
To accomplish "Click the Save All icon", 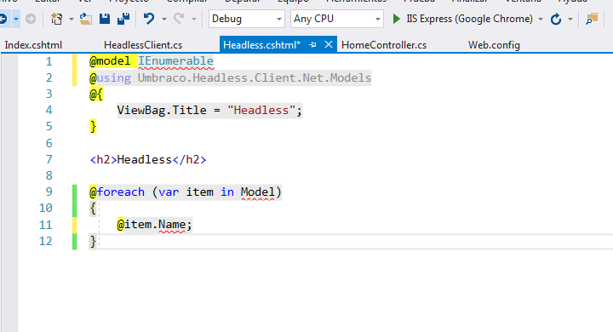I will click(x=123, y=19).
